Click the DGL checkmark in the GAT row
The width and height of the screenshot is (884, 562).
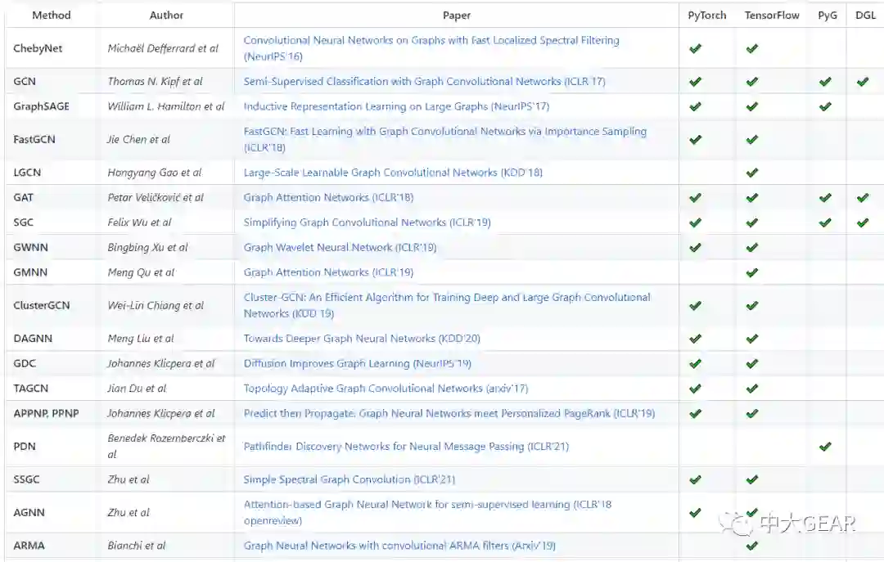pyautogui.click(x=863, y=197)
